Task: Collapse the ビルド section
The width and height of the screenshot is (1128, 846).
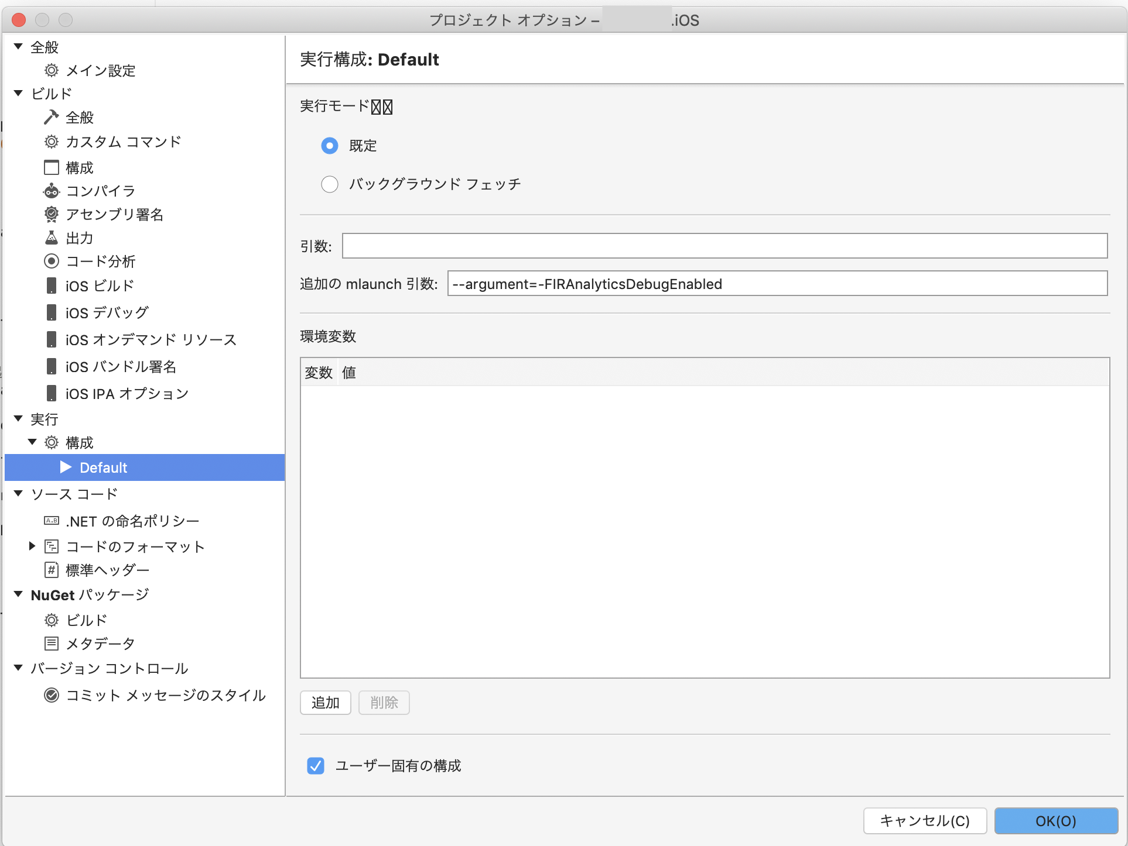Action: point(17,93)
